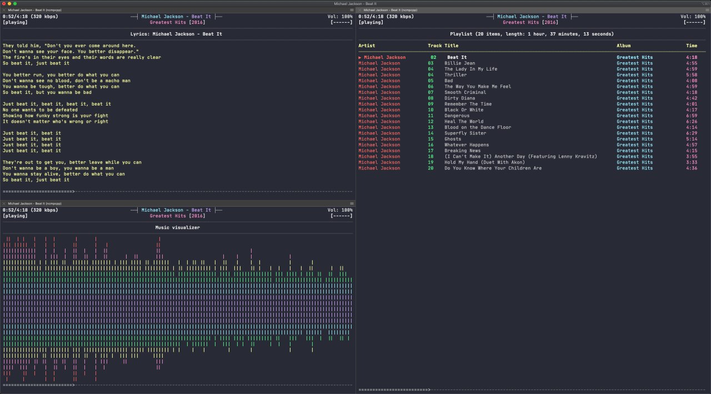Click lyric "The fire's in their eyes" line
The width and height of the screenshot is (711, 394).
[x=82, y=57]
